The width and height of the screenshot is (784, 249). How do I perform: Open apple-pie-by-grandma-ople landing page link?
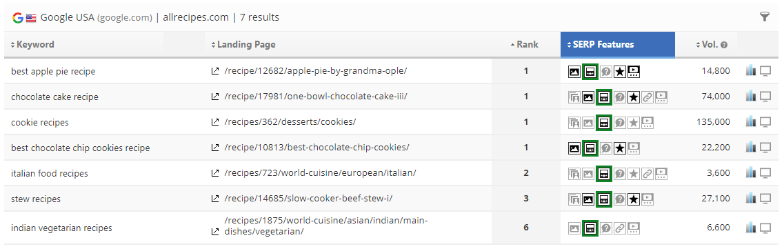(x=316, y=71)
